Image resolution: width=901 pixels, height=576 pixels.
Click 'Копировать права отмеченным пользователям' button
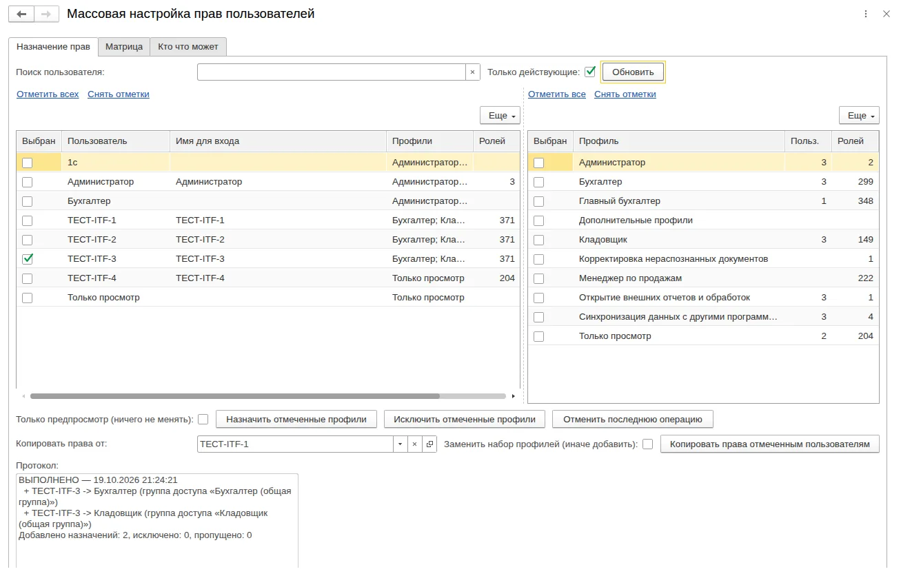click(x=770, y=444)
